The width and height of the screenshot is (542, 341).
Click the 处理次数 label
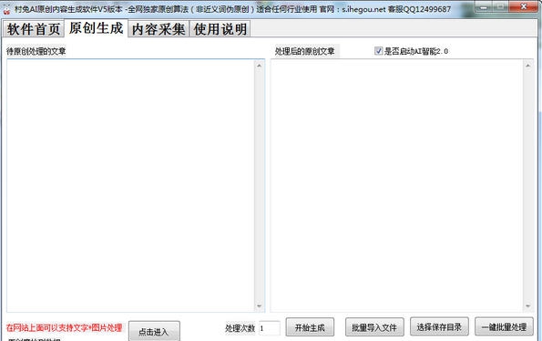240,328
